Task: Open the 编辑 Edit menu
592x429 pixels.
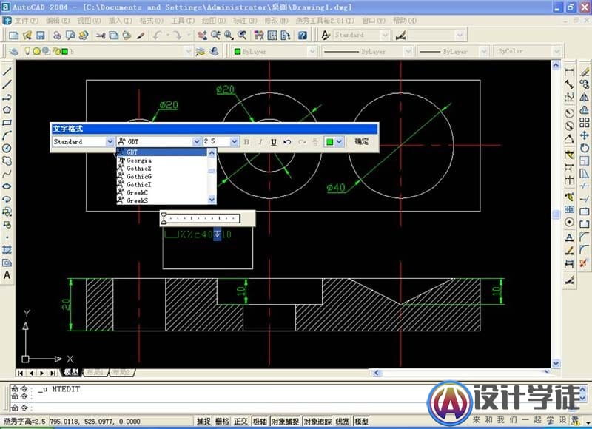Action: pos(58,21)
